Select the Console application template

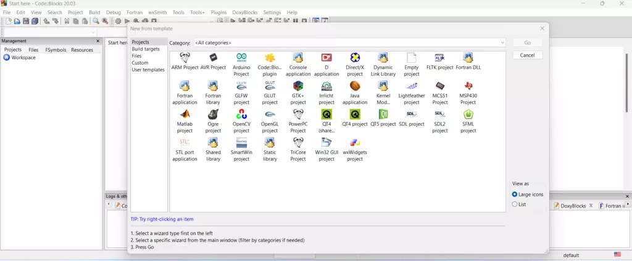tap(298, 65)
